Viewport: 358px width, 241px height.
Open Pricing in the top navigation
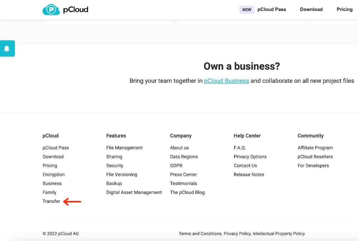pos(344,9)
